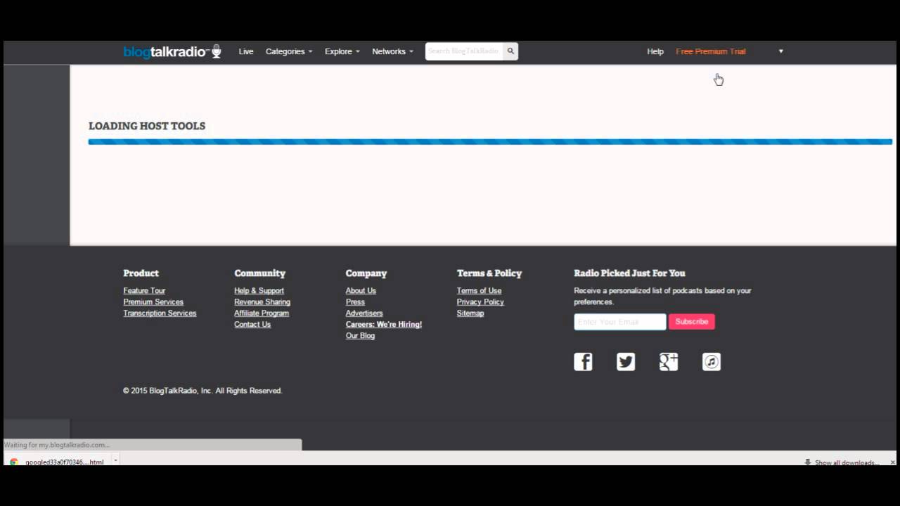The width and height of the screenshot is (900, 506).
Task: Click the downloaded googled33a0f70346 html file
Action: pos(65,462)
